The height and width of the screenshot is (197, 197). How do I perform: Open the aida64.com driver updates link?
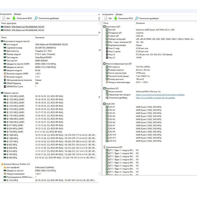pyautogui.click(x=155, y=98)
